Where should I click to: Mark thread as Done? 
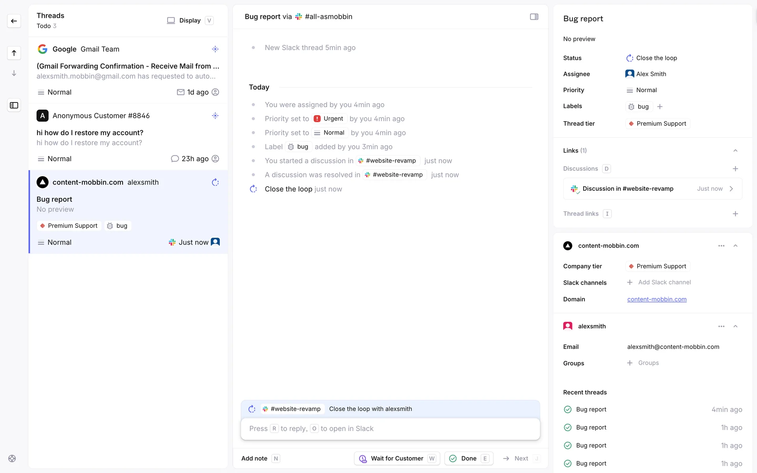[x=468, y=458]
